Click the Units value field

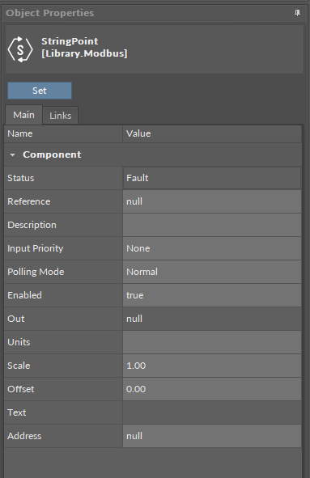click(212, 342)
